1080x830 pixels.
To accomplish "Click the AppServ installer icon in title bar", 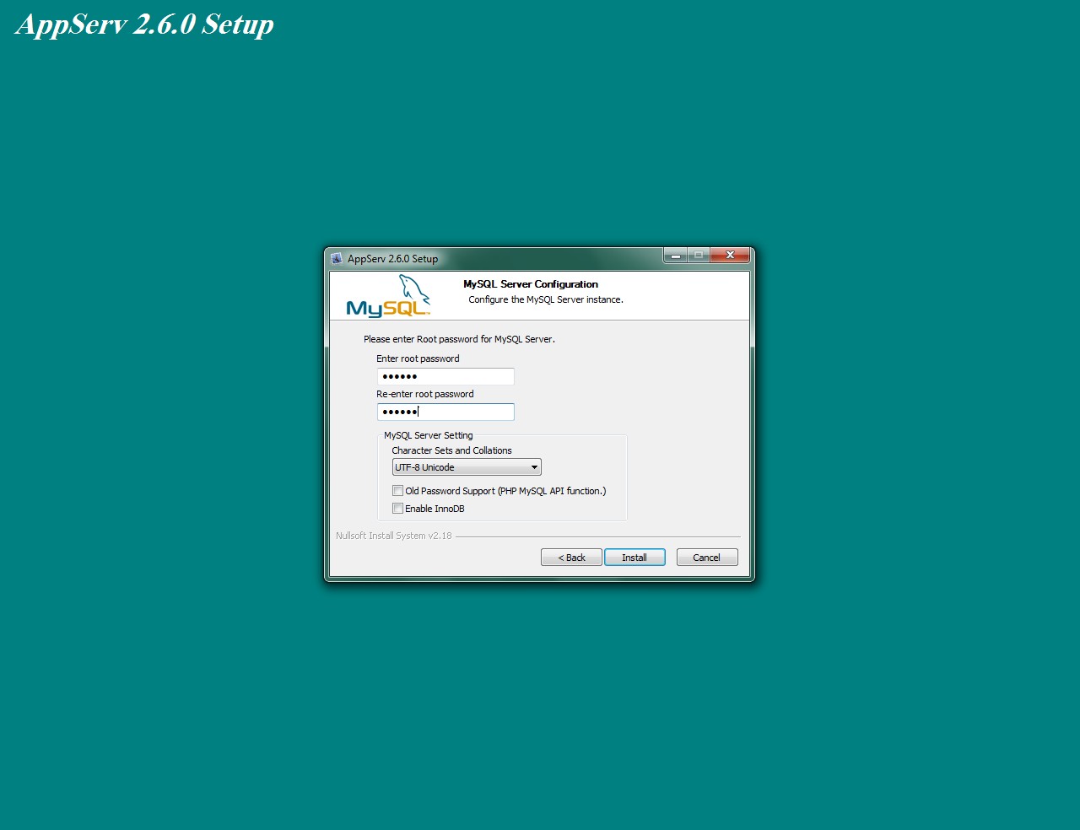I will (337, 258).
